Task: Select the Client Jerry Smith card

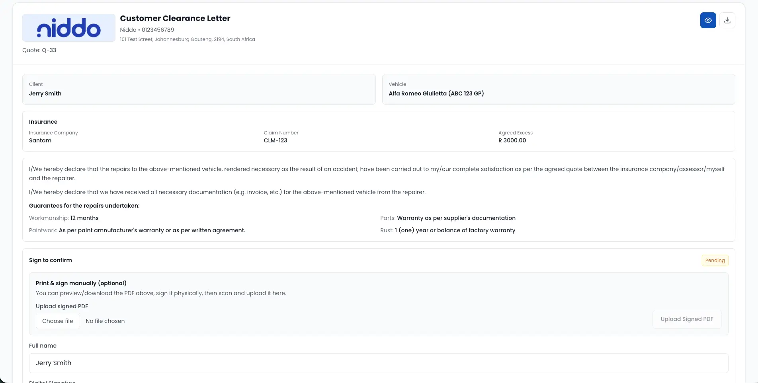Action: 199,89
